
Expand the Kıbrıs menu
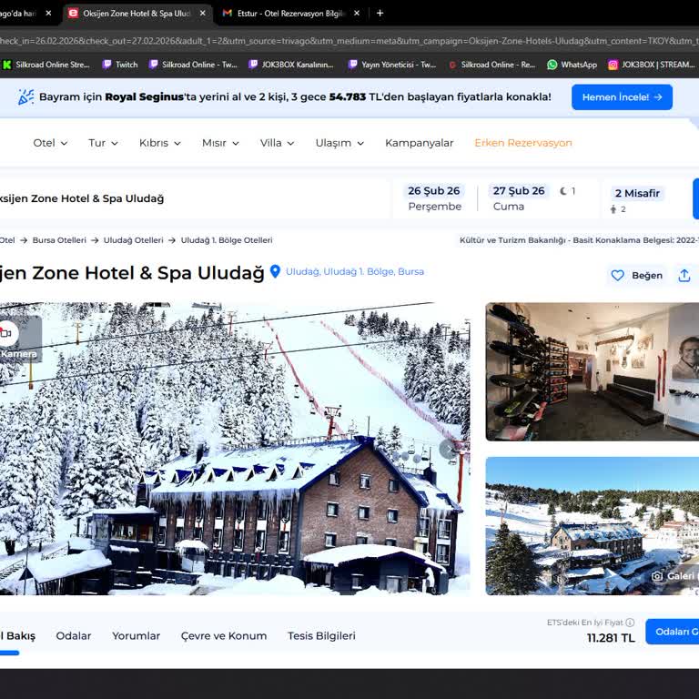[x=159, y=143]
